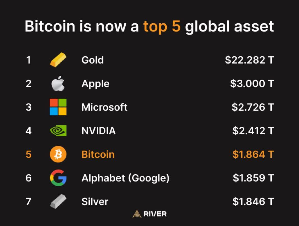This screenshot has width=299, height=226.
Task: Click the orange rank number 5
Action: tap(29, 154)
